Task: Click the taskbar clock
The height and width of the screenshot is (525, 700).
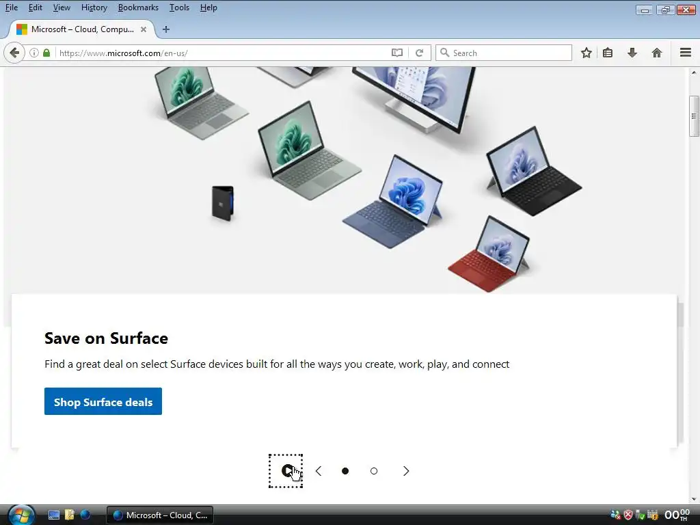Action: click(x=677, y=515)
